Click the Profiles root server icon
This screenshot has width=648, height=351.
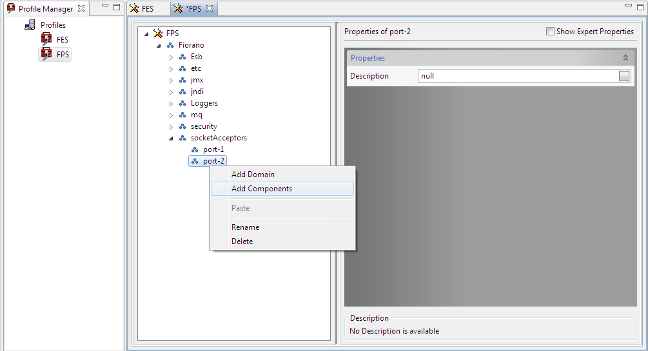coord(30,25)
